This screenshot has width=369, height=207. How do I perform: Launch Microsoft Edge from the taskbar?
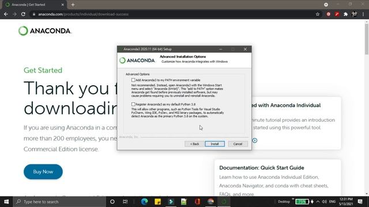click(x=144, y=202)
